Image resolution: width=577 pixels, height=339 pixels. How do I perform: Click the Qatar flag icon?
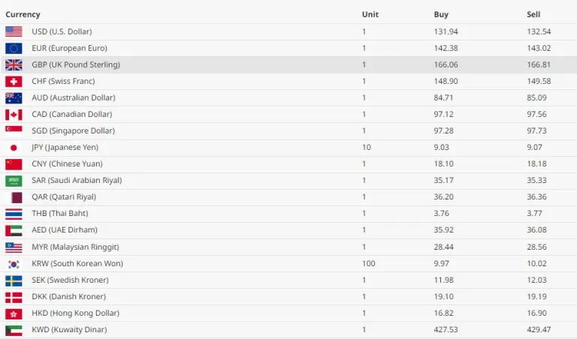click(14, 197)
